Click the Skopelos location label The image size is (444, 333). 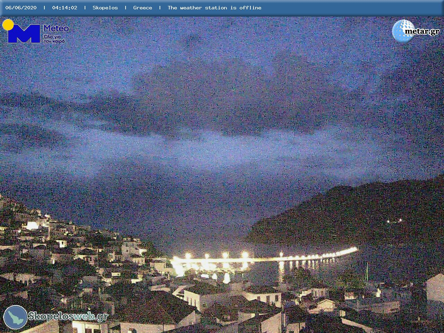105,8
